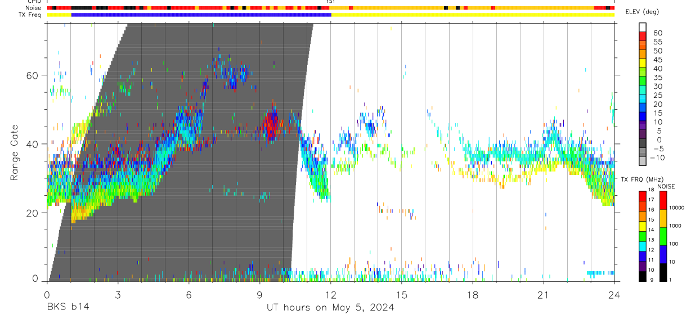
Task: Click the elevation colorbar label −10
Action: pyautogui.click(x=656, y=158)
